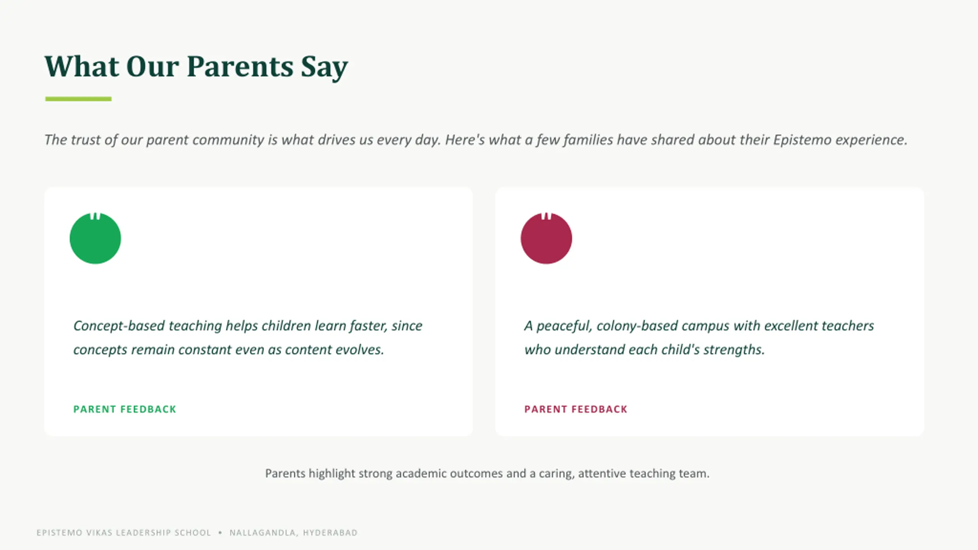Click the green 'PARENT FEEDBACK' label
The height and width of the screenshot is (550, 978).
click(125, 409)
